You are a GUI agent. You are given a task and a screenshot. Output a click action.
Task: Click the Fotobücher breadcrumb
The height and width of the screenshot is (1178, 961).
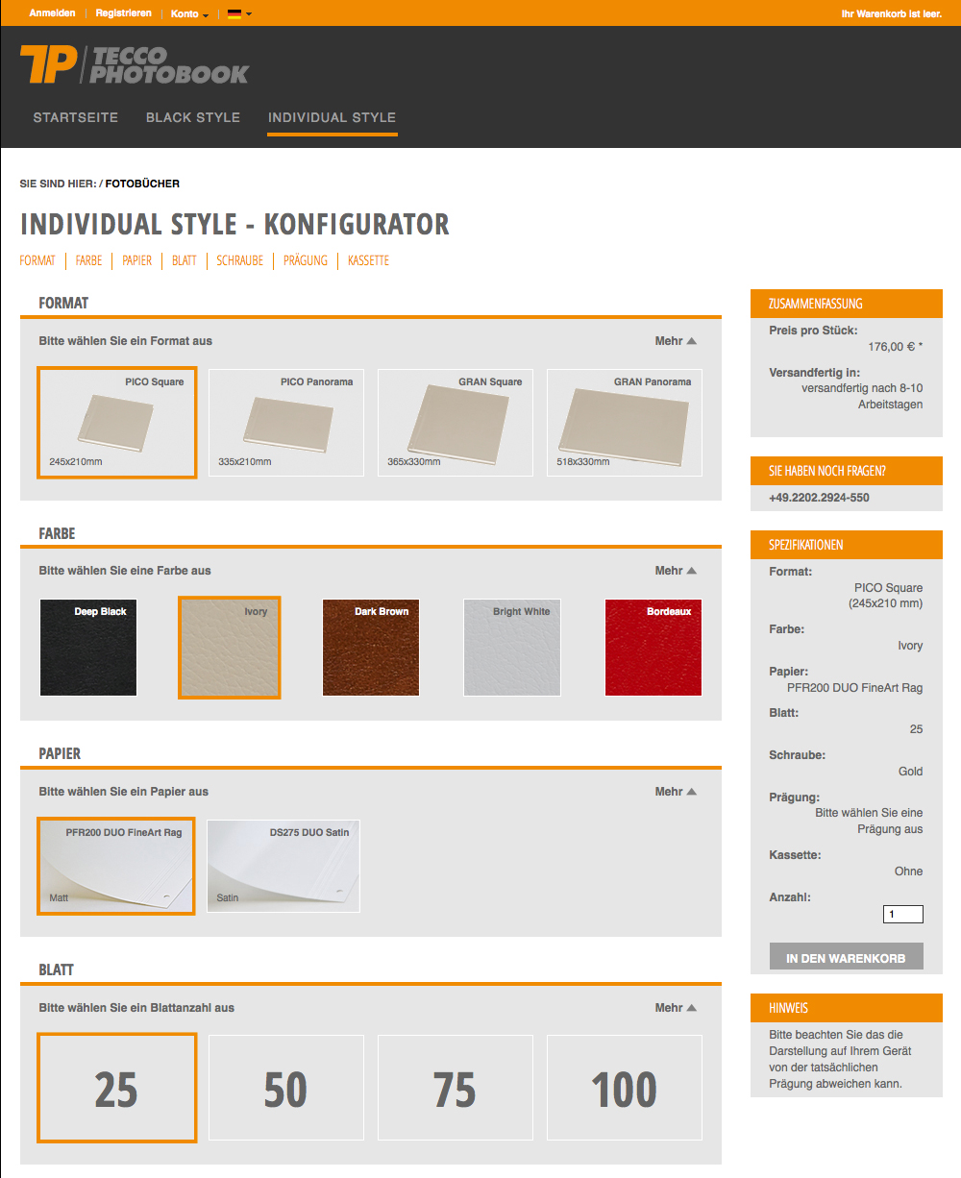click(x=142, y=184)
